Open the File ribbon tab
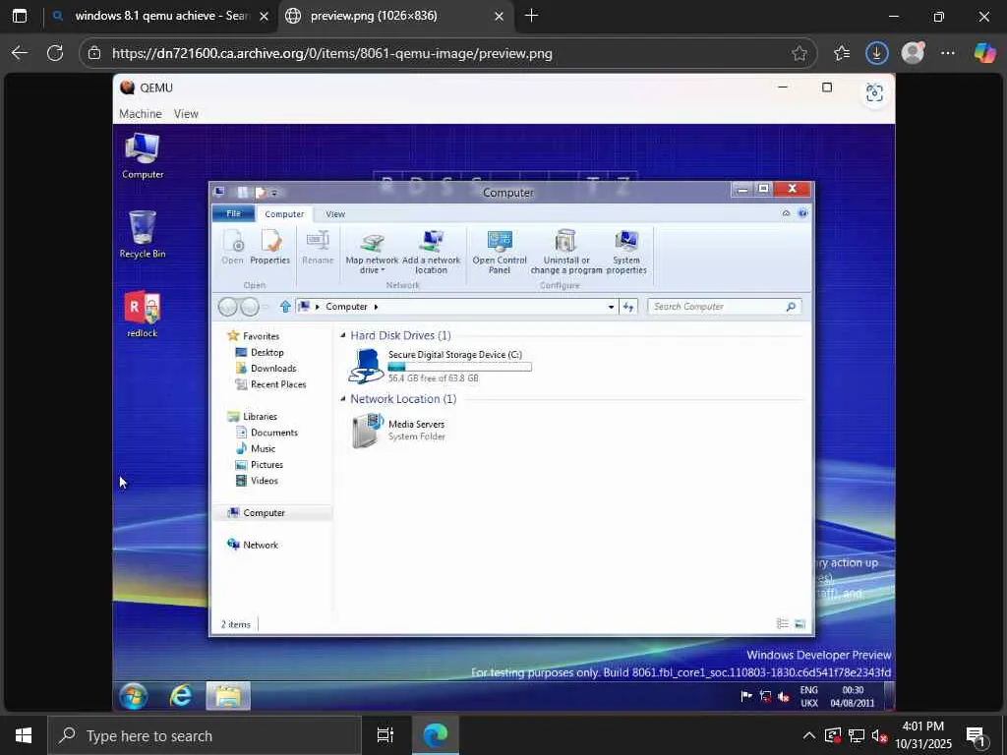The width and height of the screenshot is (1007, 755). (234, 213)
